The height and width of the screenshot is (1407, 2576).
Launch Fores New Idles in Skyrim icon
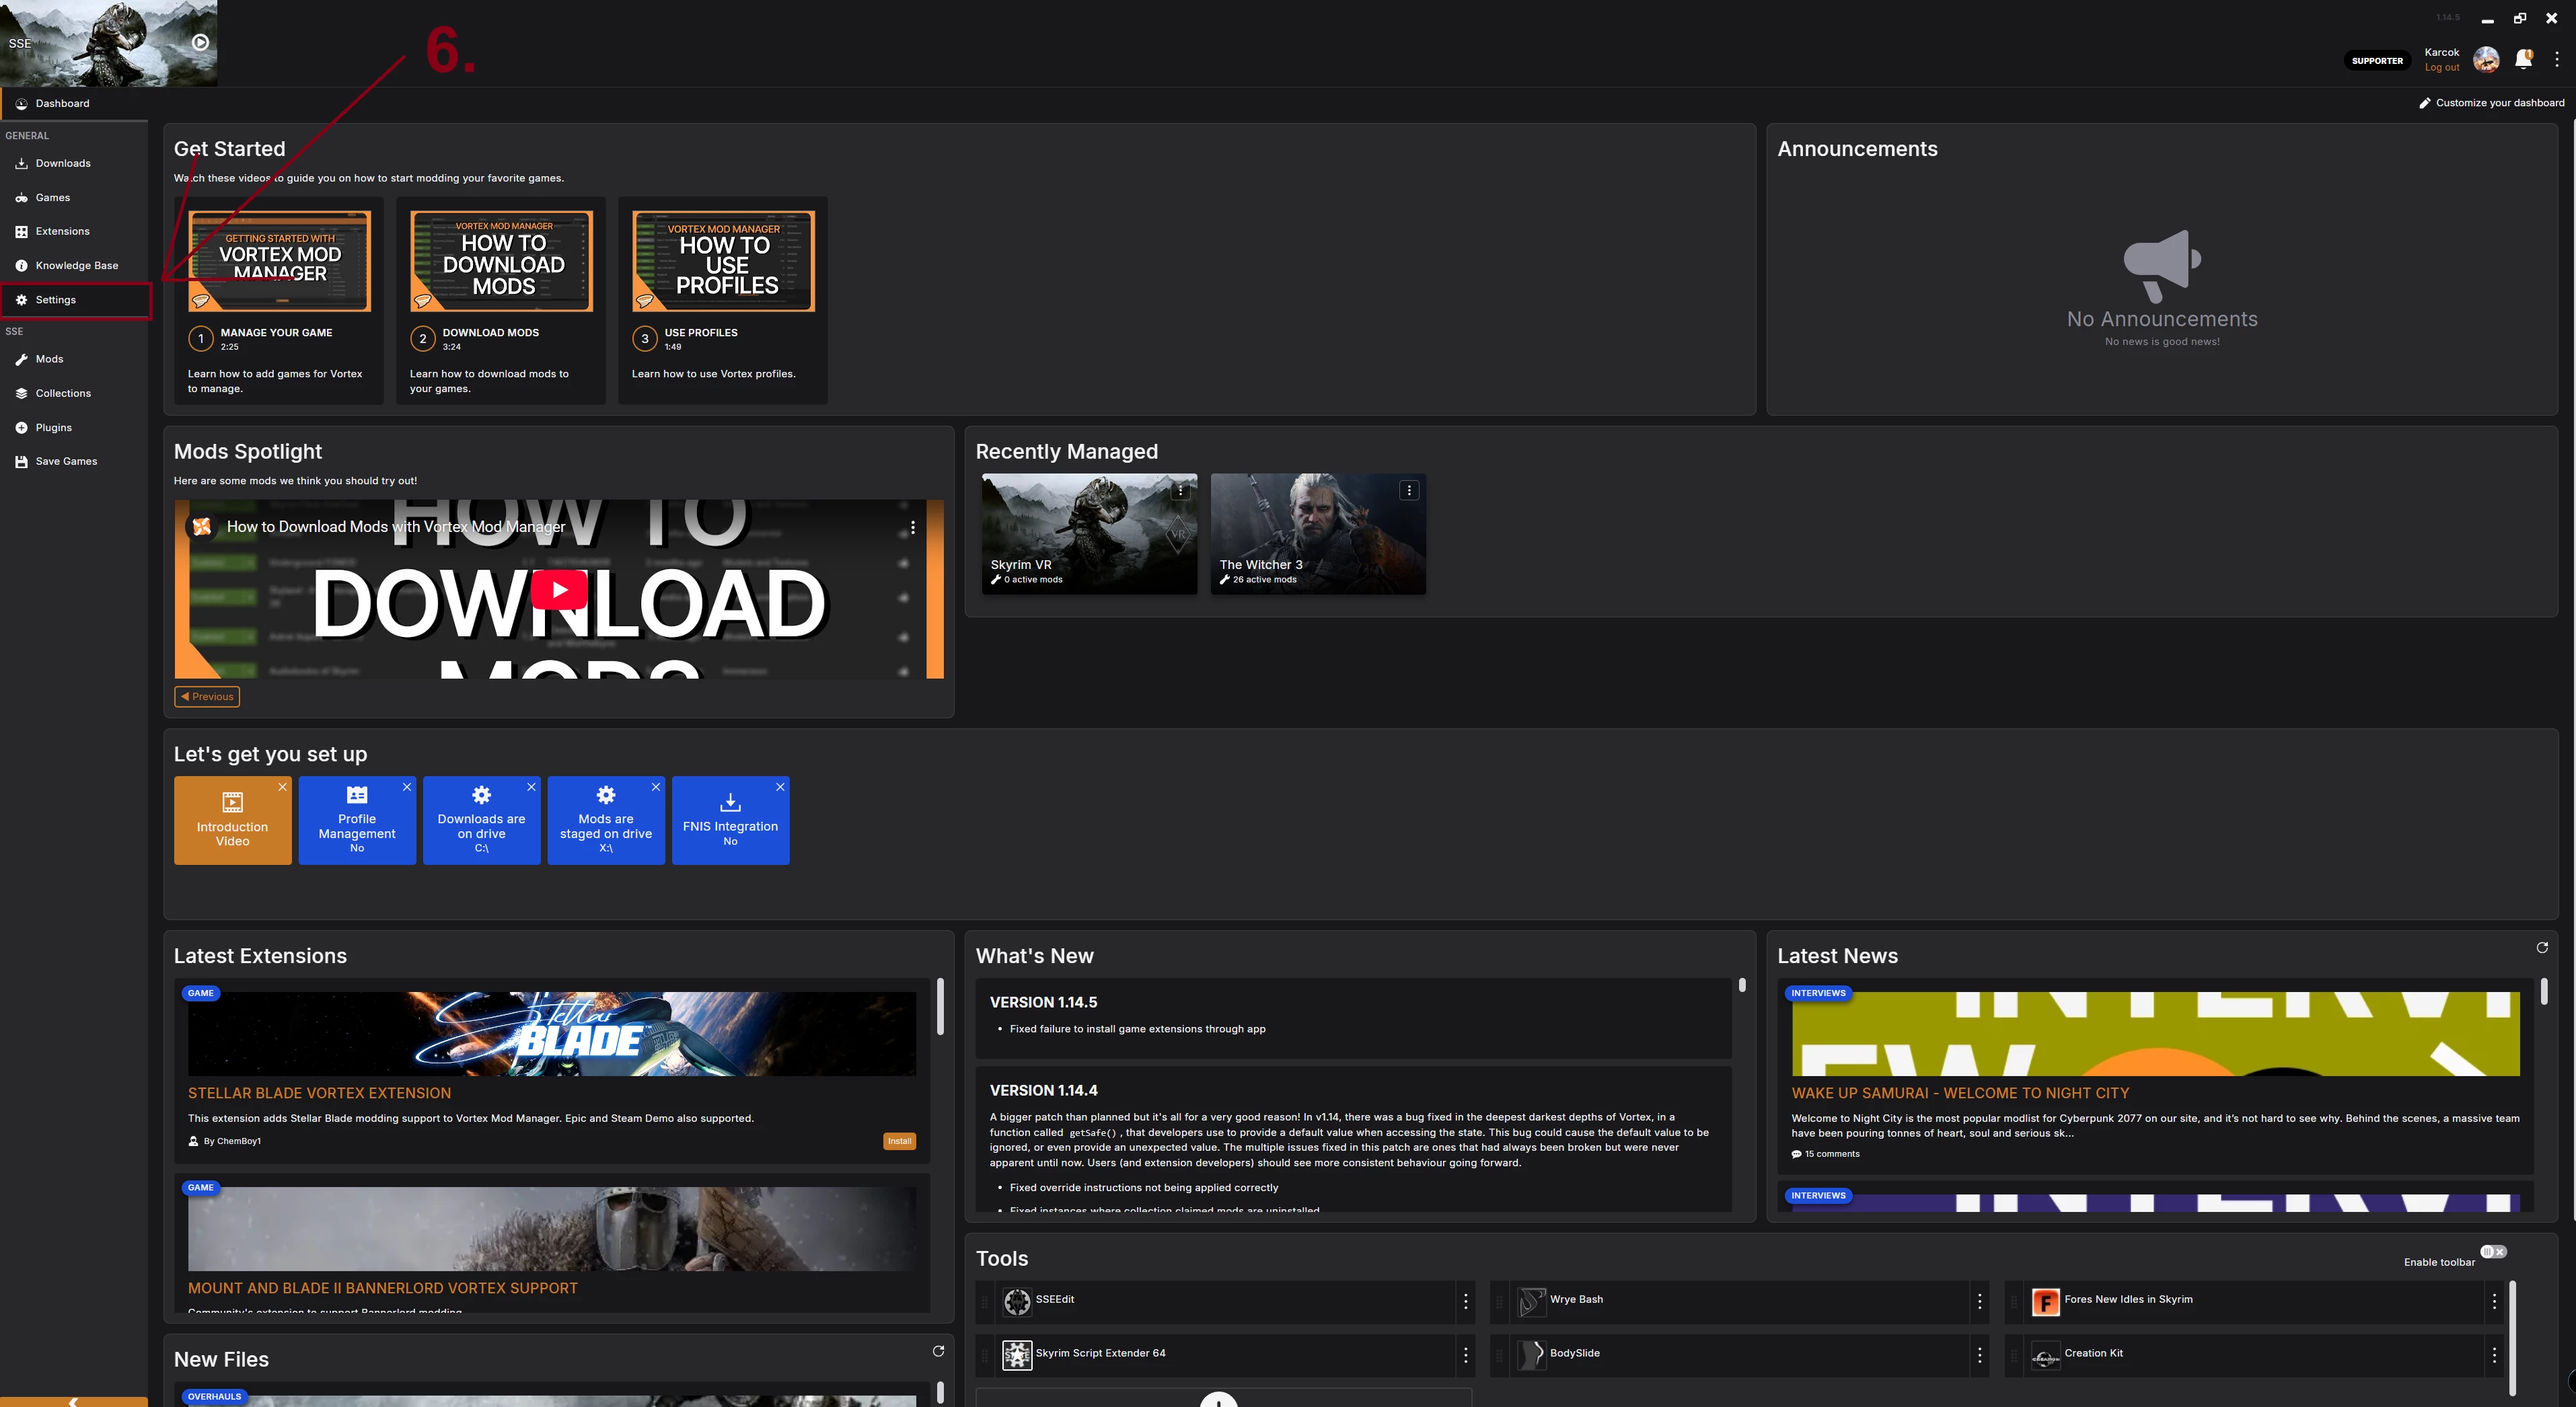coord(2046,1301)
